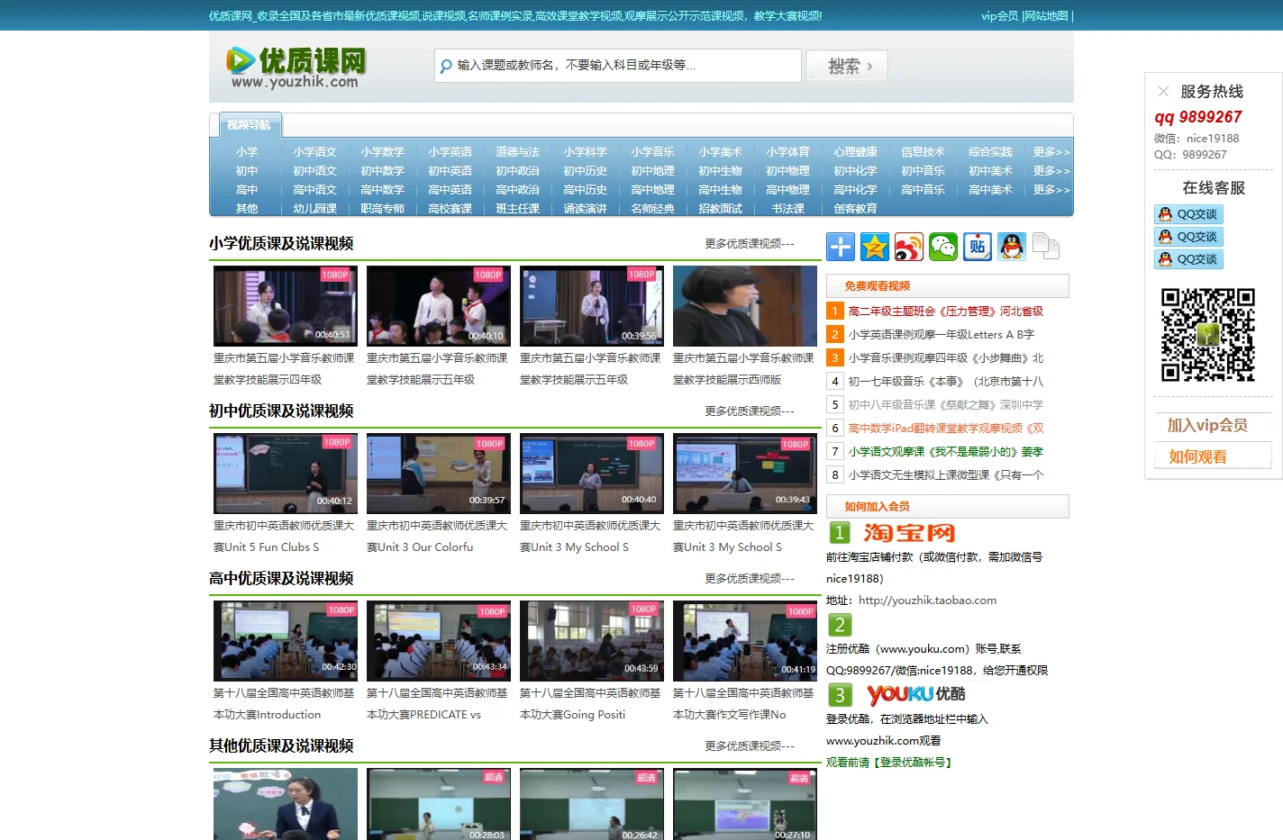The width and height of the screenshot is (1283, 840).
Task: Open the 如何观看 button
Action: pos(1213,456)
